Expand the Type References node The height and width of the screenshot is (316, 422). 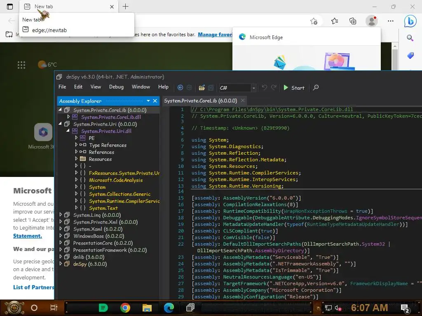[76, 144]
